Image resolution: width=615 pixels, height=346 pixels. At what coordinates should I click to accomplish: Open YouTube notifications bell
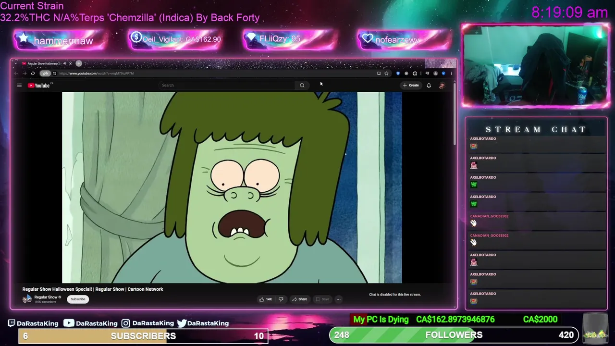tap(429, 86)
